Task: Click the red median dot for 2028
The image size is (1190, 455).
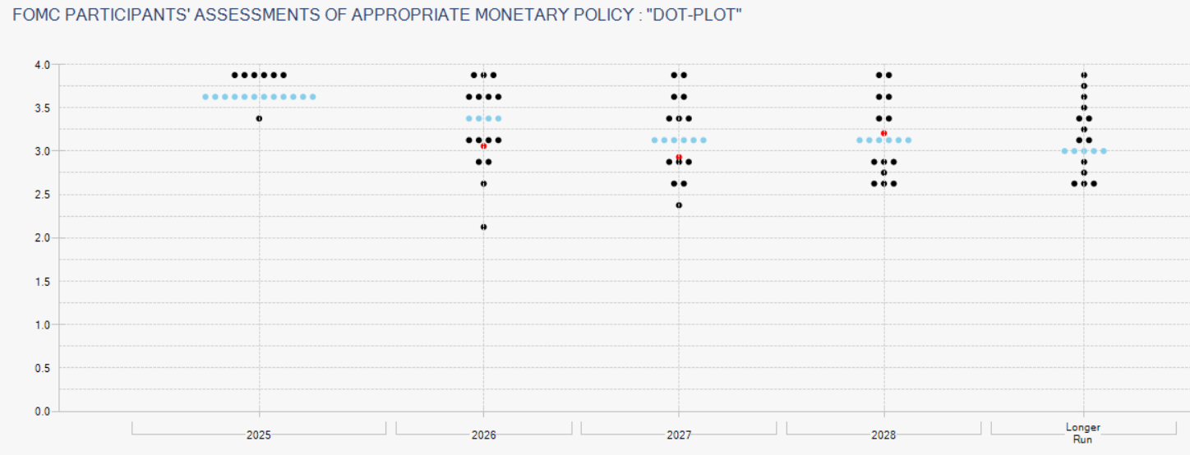Action: (883, 133)
